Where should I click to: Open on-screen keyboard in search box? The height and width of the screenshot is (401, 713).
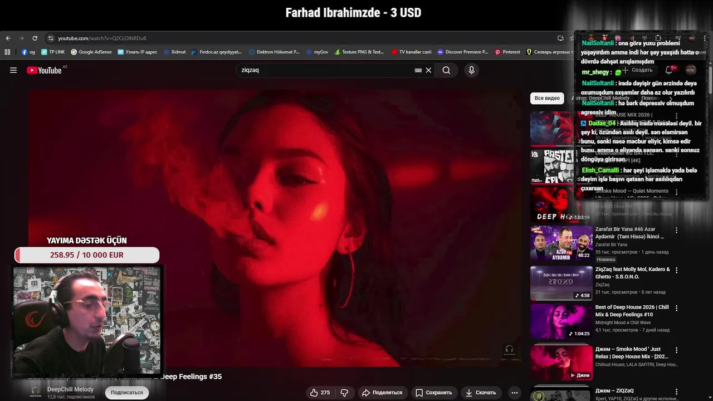418,70
